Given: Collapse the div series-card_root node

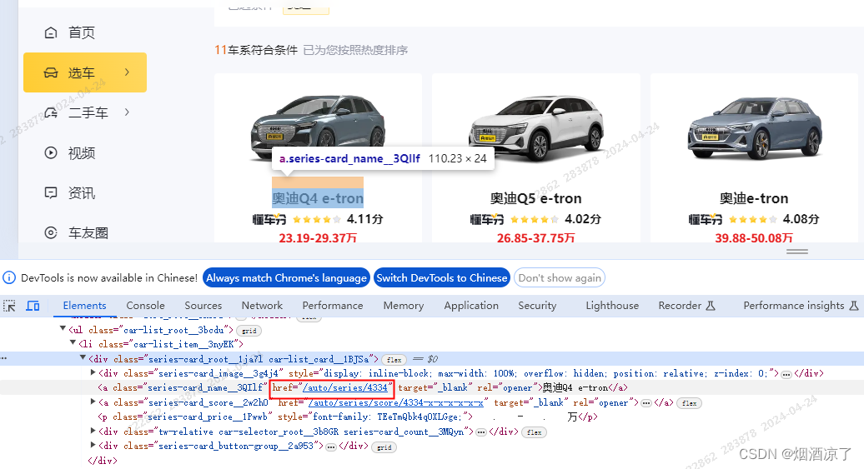Looking at the screenshot, I should point(83,357).
